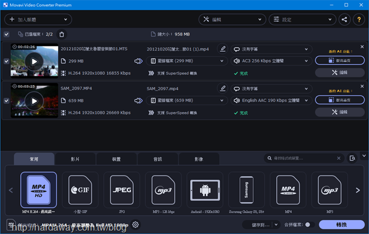
Task: Click the H.264 1920x1080 26669 Kbps info
Action: click(x=99, y=113)
